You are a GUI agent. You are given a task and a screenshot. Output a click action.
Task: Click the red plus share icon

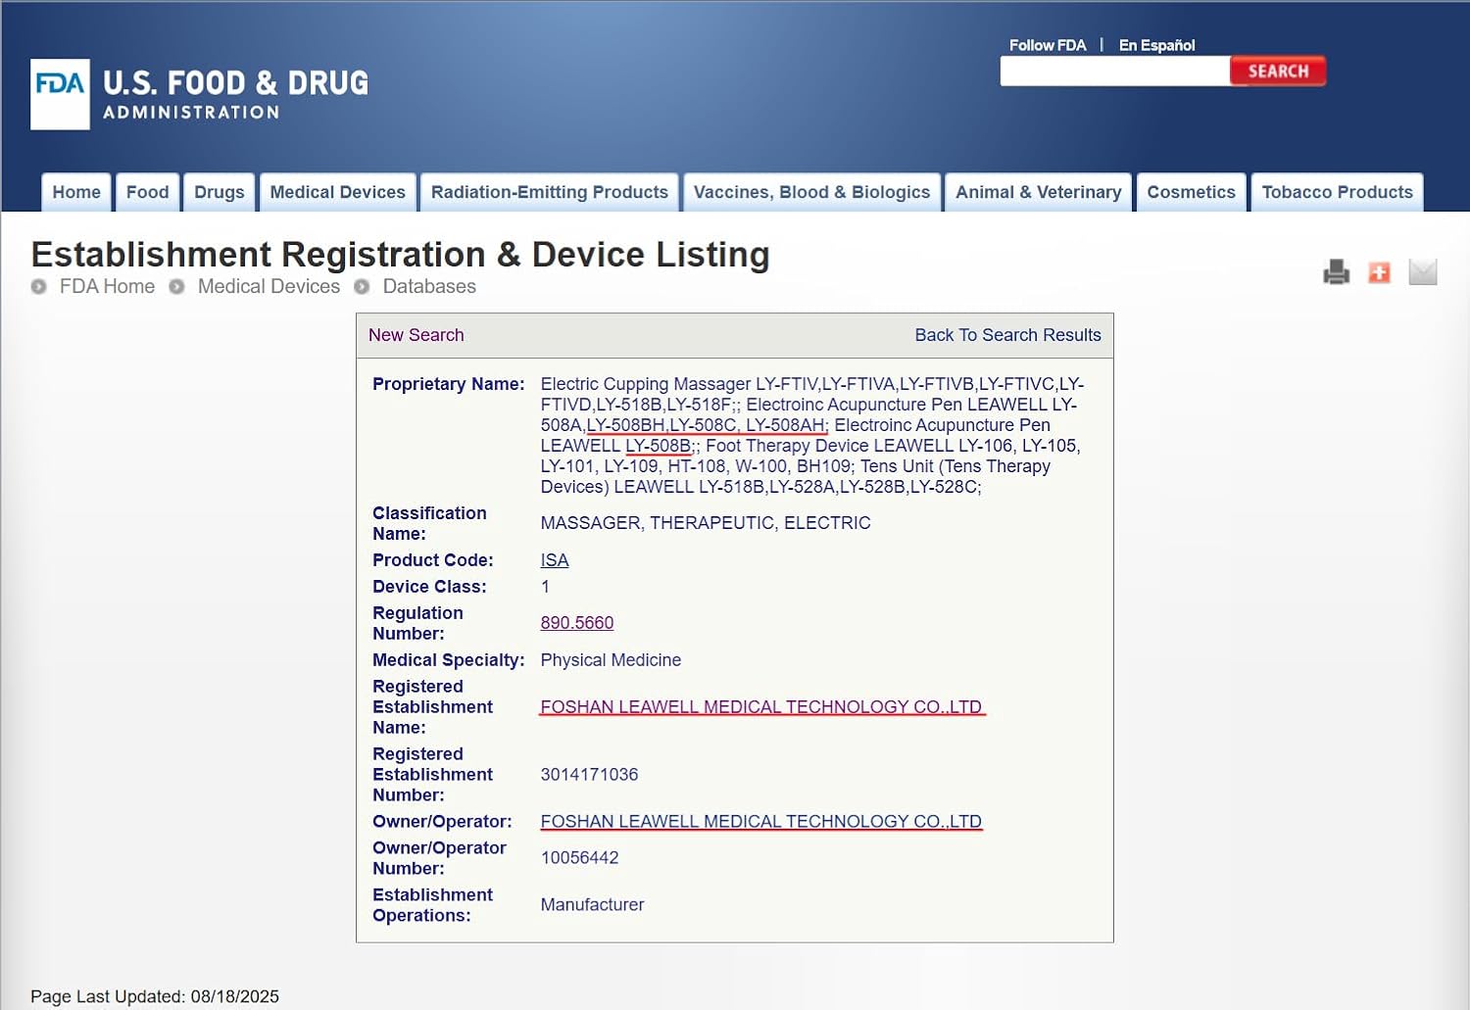click(x=1379, y=271)
